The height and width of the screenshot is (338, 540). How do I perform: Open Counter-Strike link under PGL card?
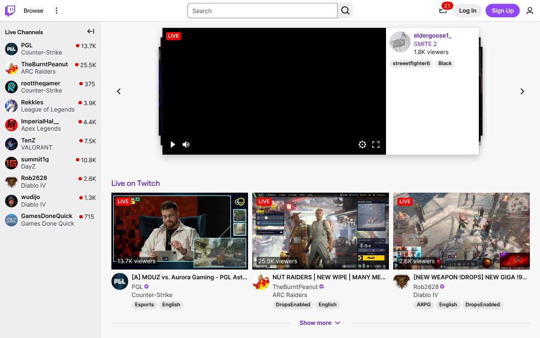[x=152, y=295]
